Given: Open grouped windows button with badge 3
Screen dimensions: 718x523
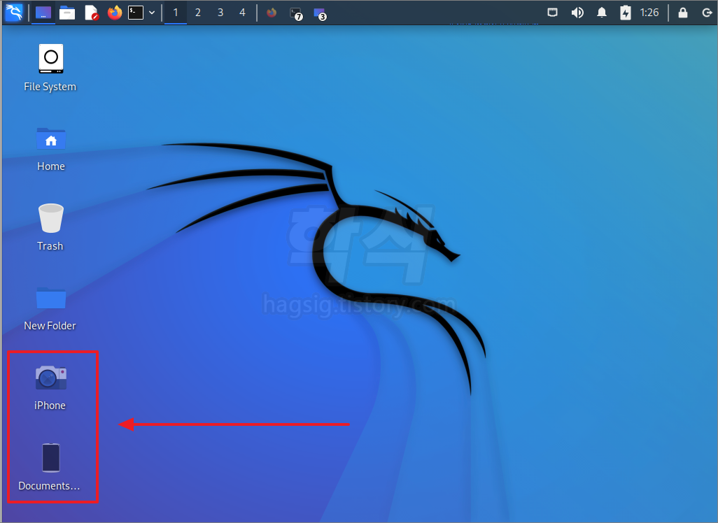Looking at the screenshot, I should 320,13.
